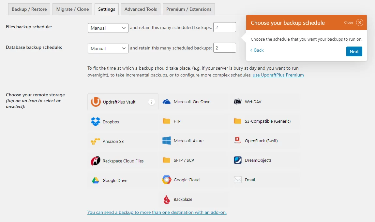Viewport: 375px width, 222px height.
Task: Open the Files backup schedule dropdown
Action: (108, 28)
